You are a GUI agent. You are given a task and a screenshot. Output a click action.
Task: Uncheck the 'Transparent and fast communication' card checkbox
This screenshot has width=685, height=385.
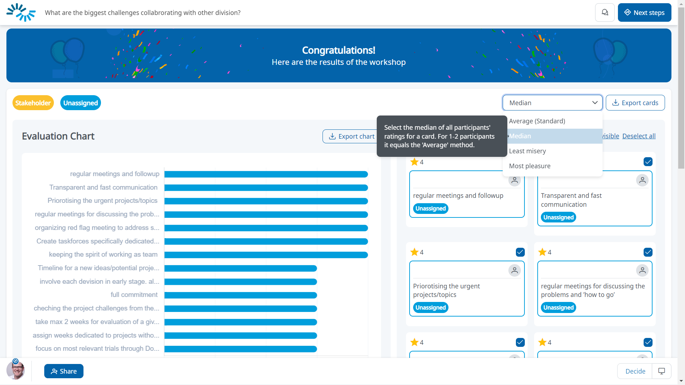pos(648,162)
